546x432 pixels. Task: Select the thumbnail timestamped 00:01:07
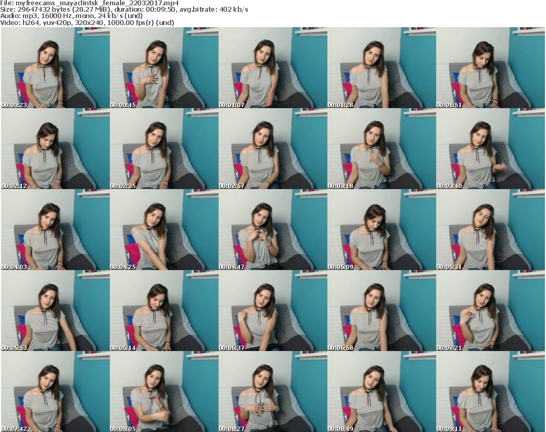[273, 68]
